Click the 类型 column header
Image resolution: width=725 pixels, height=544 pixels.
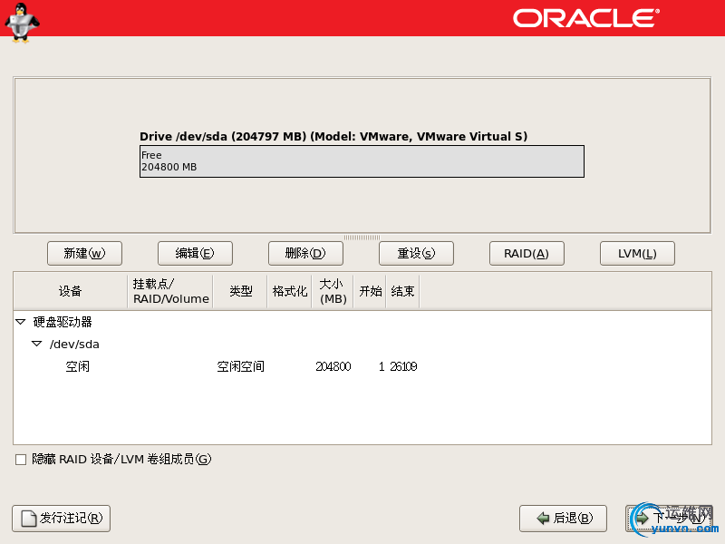pos(240,291)
